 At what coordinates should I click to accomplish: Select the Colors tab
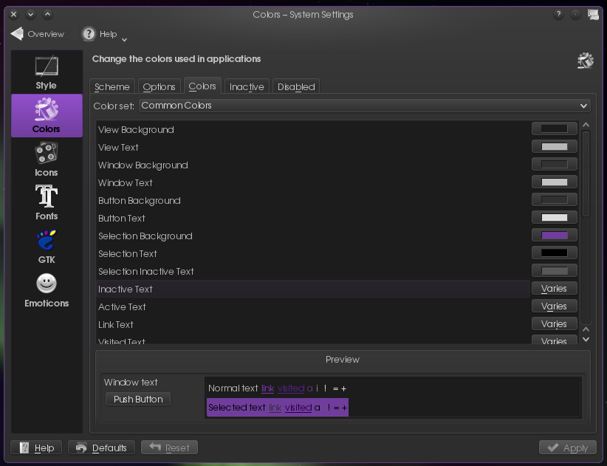point(202,86)
